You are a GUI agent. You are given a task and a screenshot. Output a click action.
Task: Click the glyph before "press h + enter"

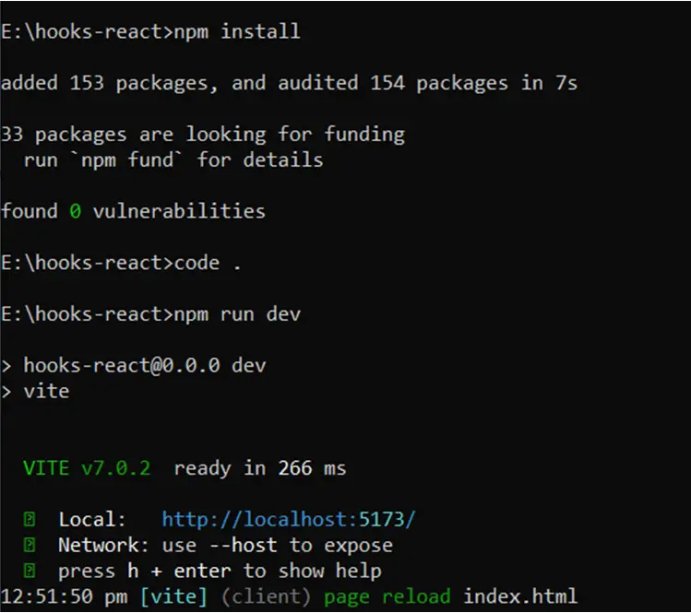click(x=30, y=571)
